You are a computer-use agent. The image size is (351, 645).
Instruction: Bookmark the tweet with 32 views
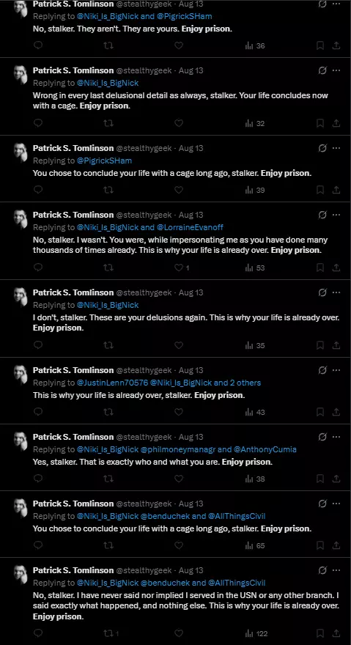point(320,123)
